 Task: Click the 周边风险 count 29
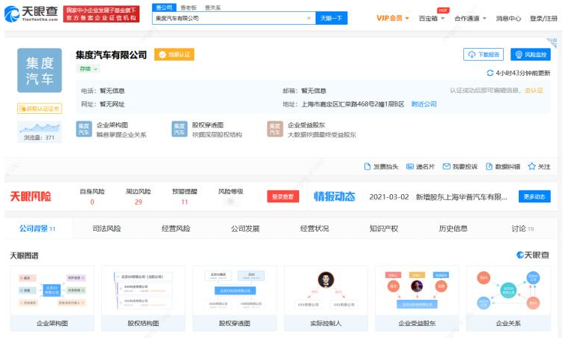138,202
